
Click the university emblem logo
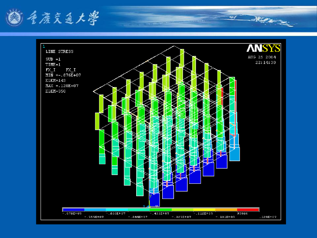click(14, 18)
